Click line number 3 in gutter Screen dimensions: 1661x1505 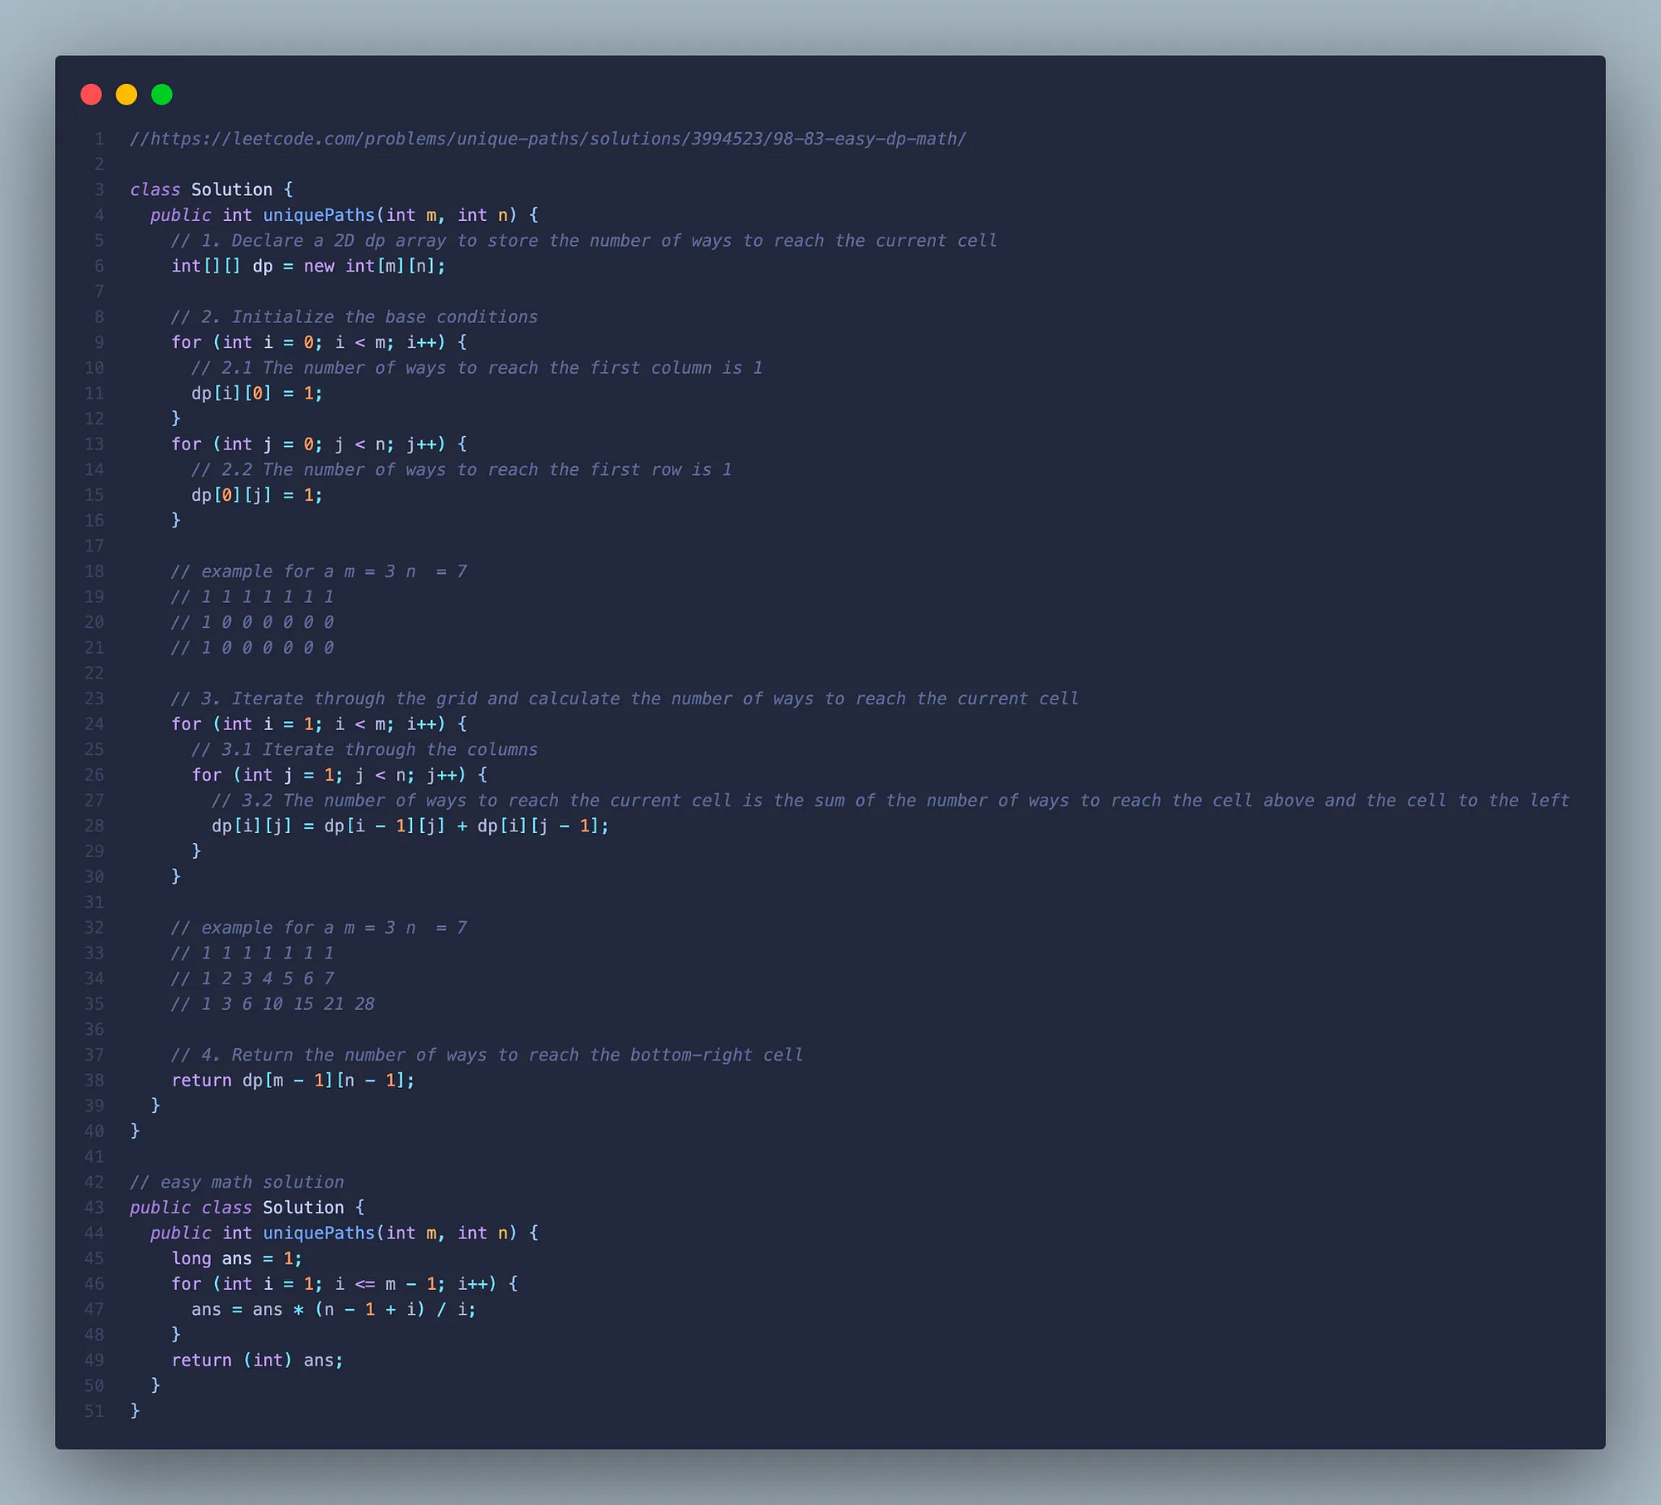coord(99,189)
